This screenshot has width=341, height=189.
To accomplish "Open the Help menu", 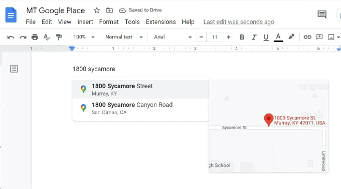I will coord(188,22).
